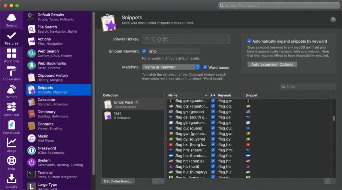Open the Advanced sliders icon

tap(12, 107)
